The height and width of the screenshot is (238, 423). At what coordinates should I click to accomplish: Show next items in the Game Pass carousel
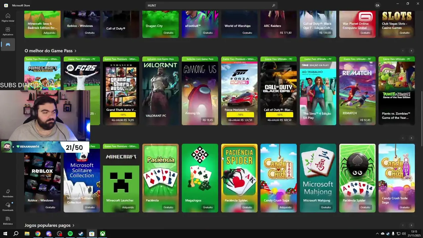pos(411,51)
